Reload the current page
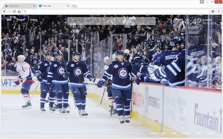This screenshot has height=139, width=223. (x=14, y=11)
